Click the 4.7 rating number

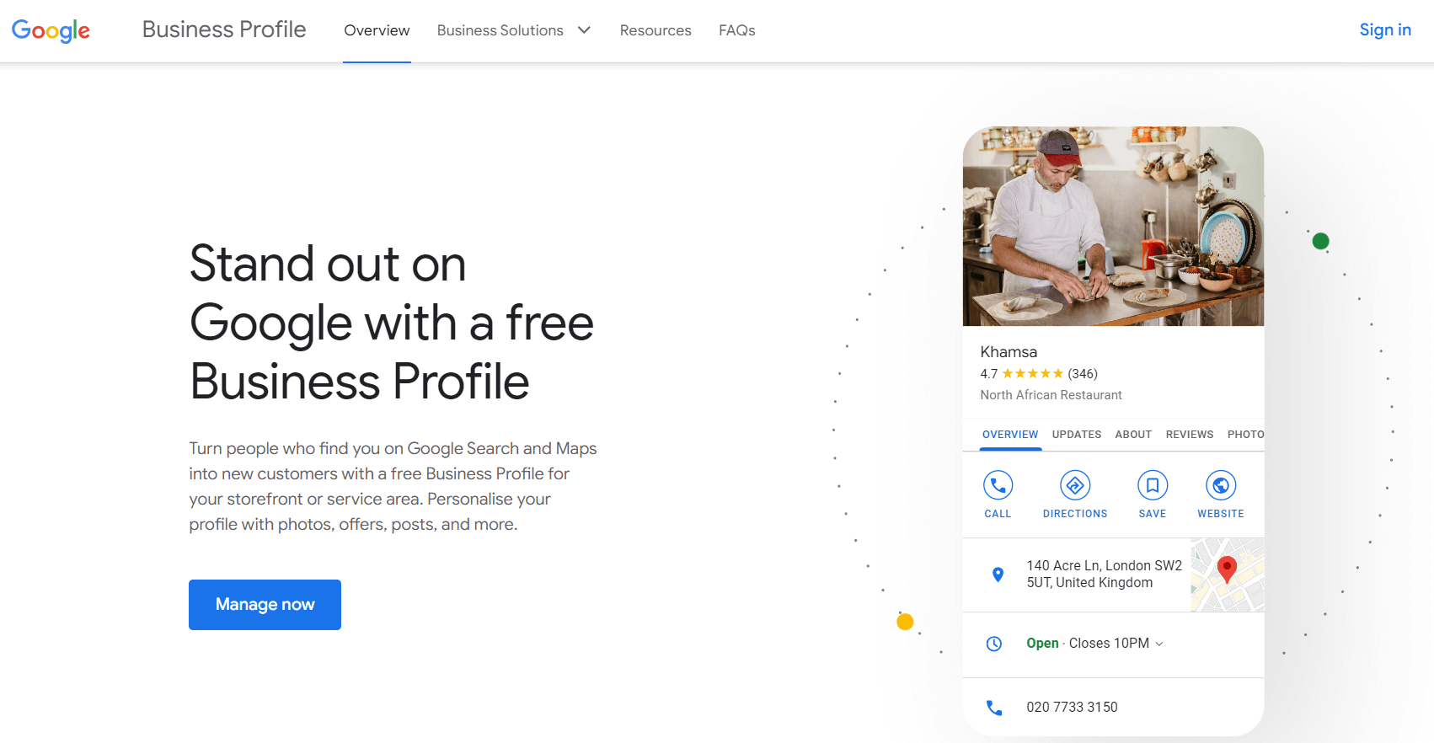coord(988,374)
